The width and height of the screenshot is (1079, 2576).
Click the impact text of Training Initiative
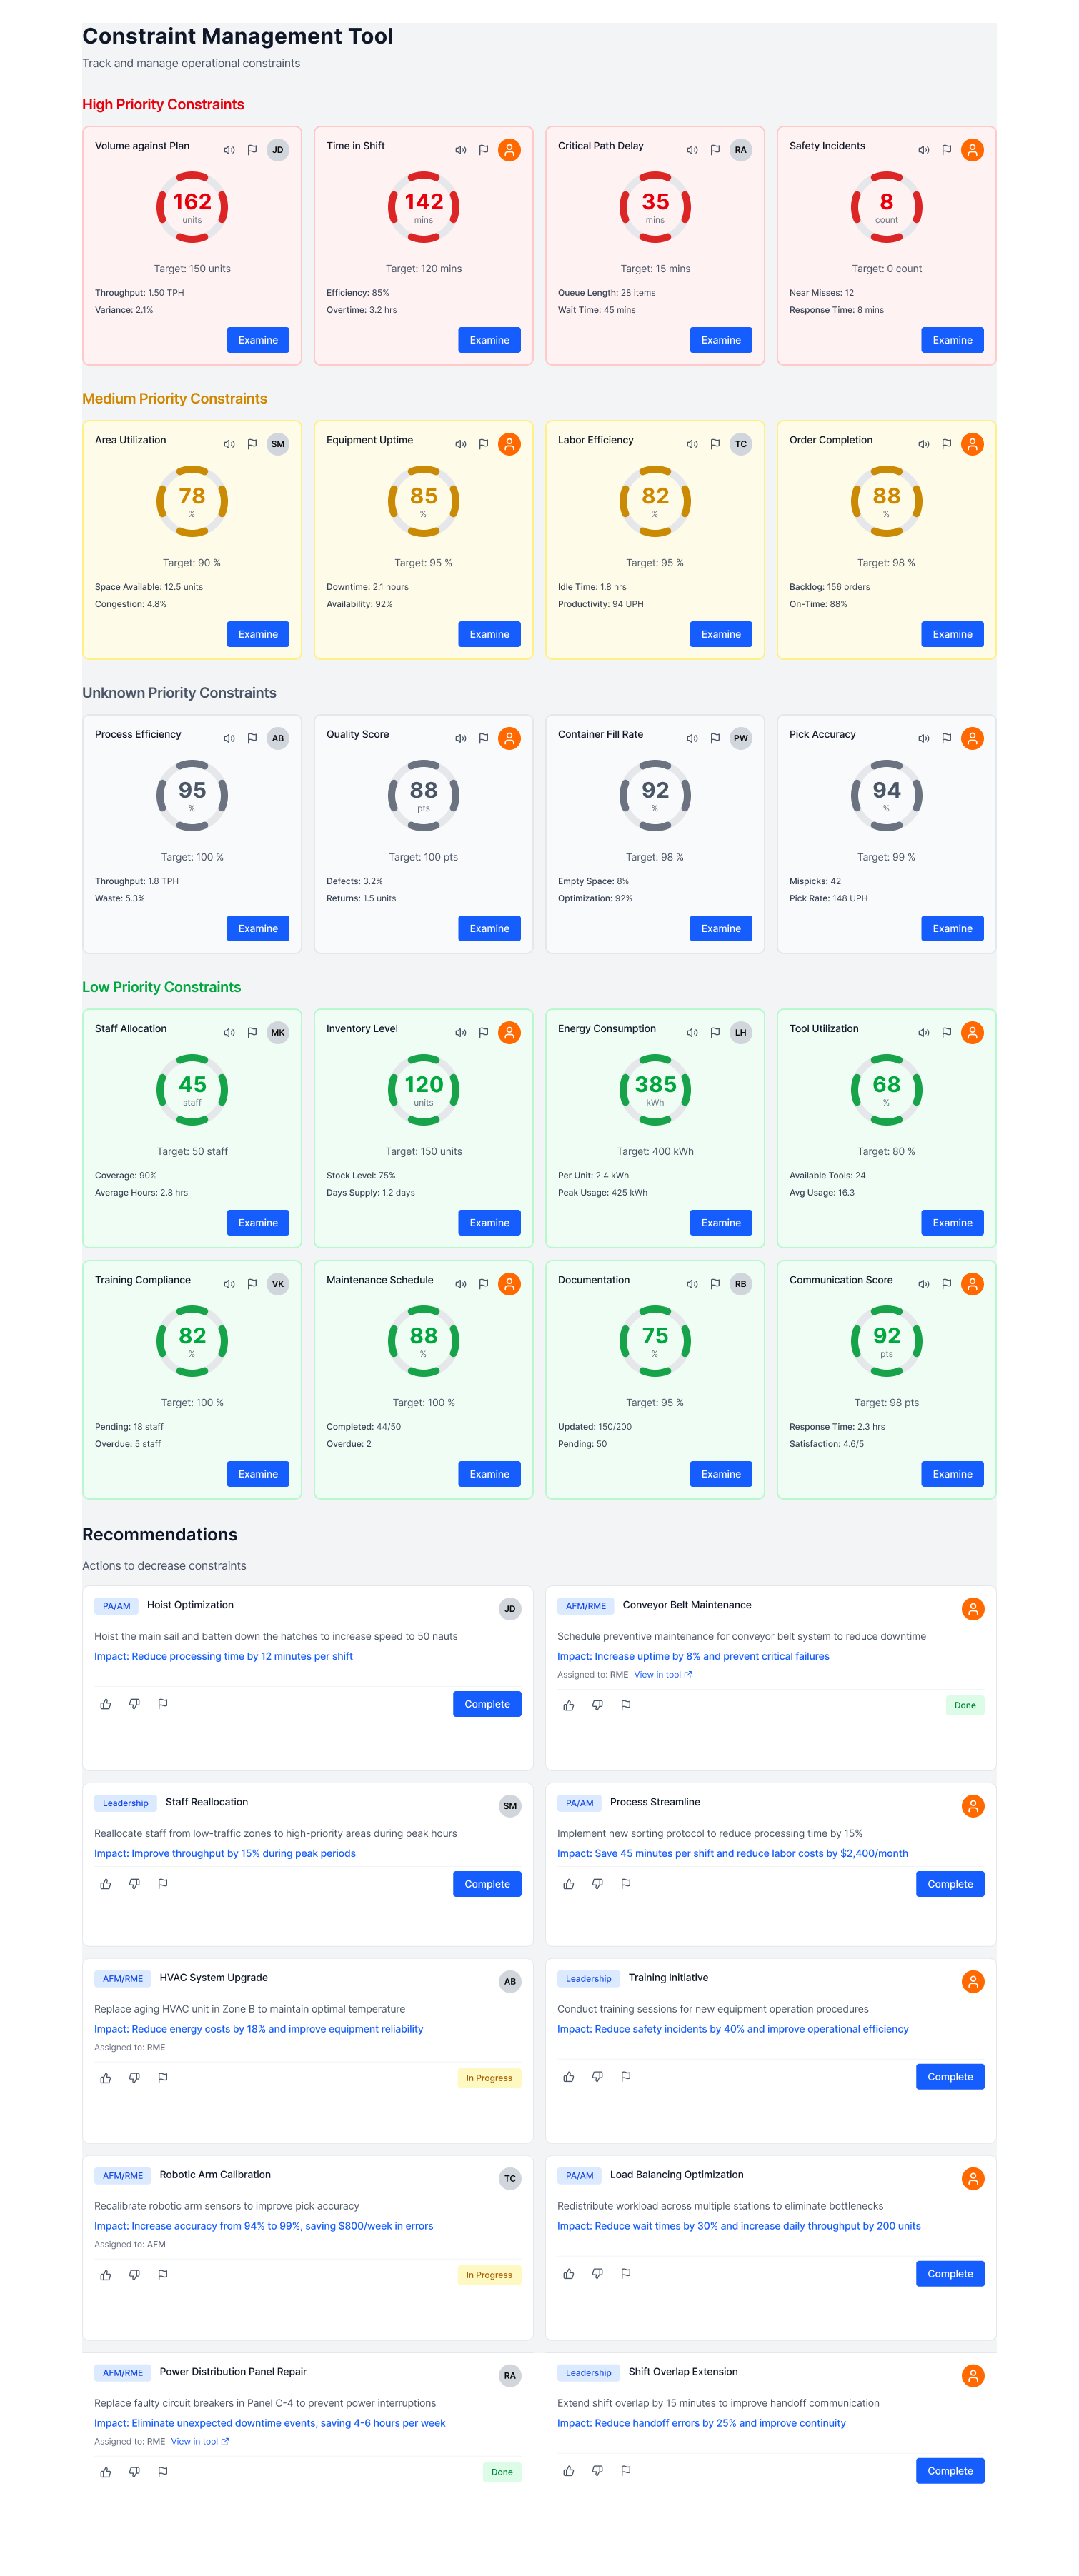732,2029
